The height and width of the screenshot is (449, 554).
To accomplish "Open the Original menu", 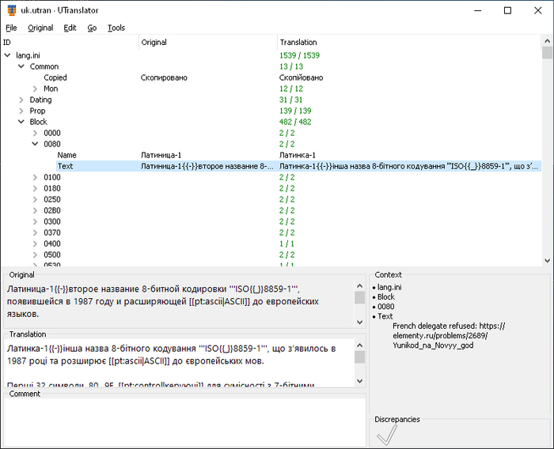I will (x=40, y=28).
